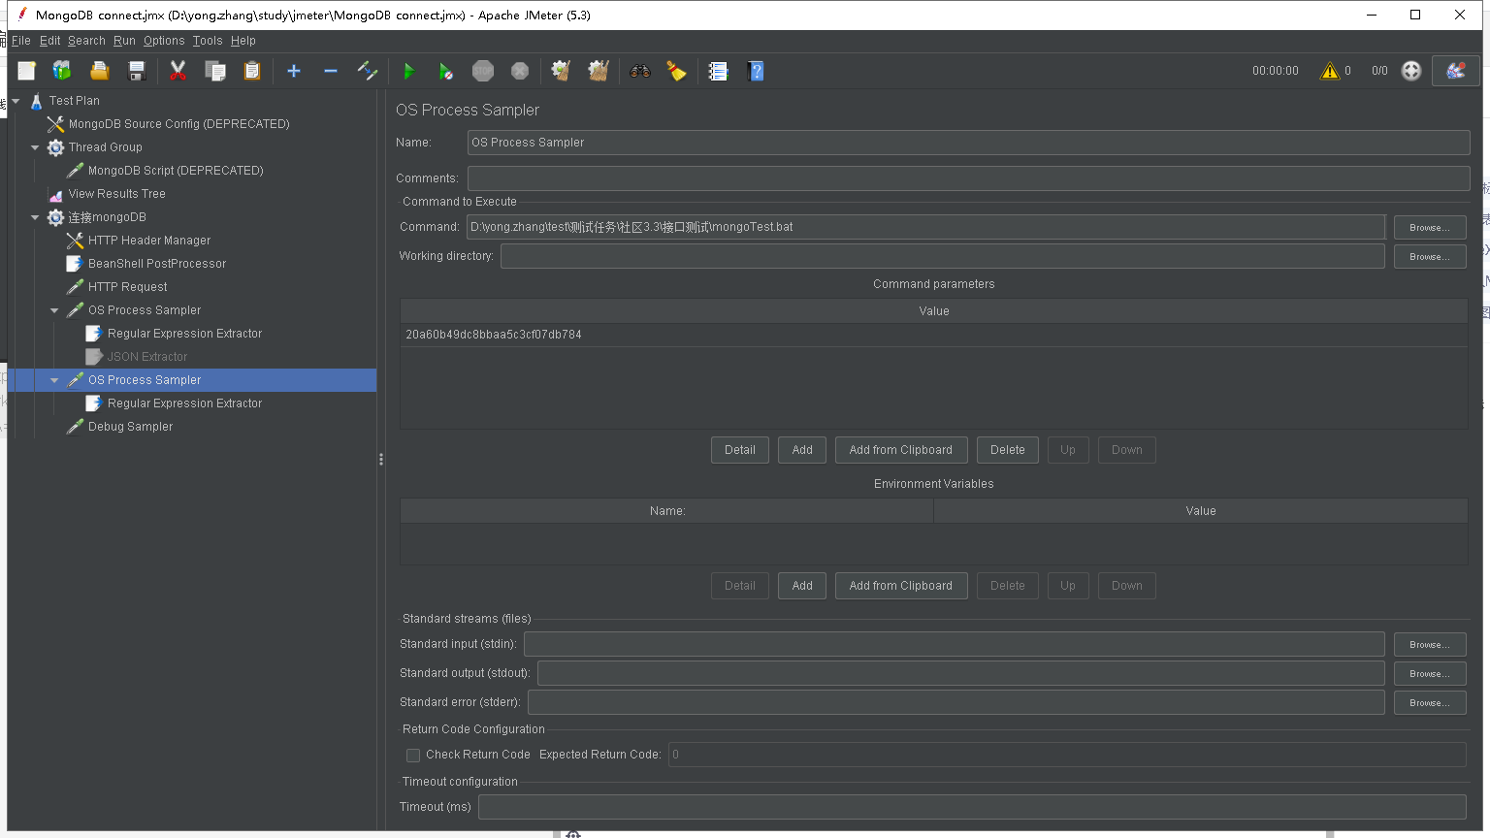Click the Open file folder icon
The width and height of the screenshot is (1490, 838).
[x=99, y=71]
